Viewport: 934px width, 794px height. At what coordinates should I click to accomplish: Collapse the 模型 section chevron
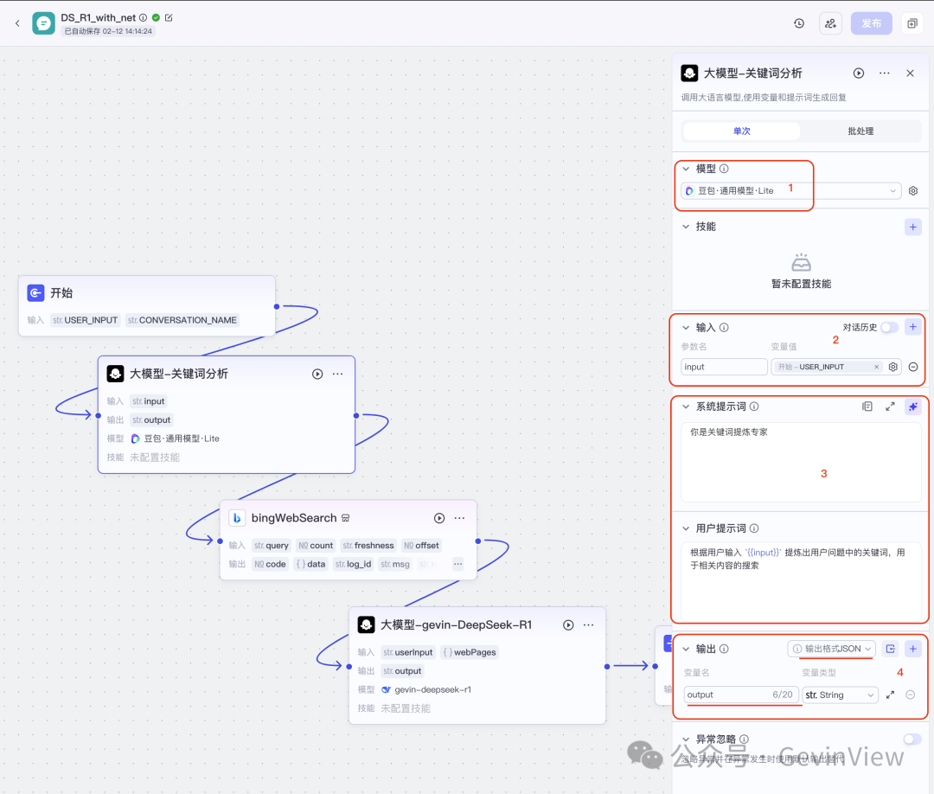(686, 170)
